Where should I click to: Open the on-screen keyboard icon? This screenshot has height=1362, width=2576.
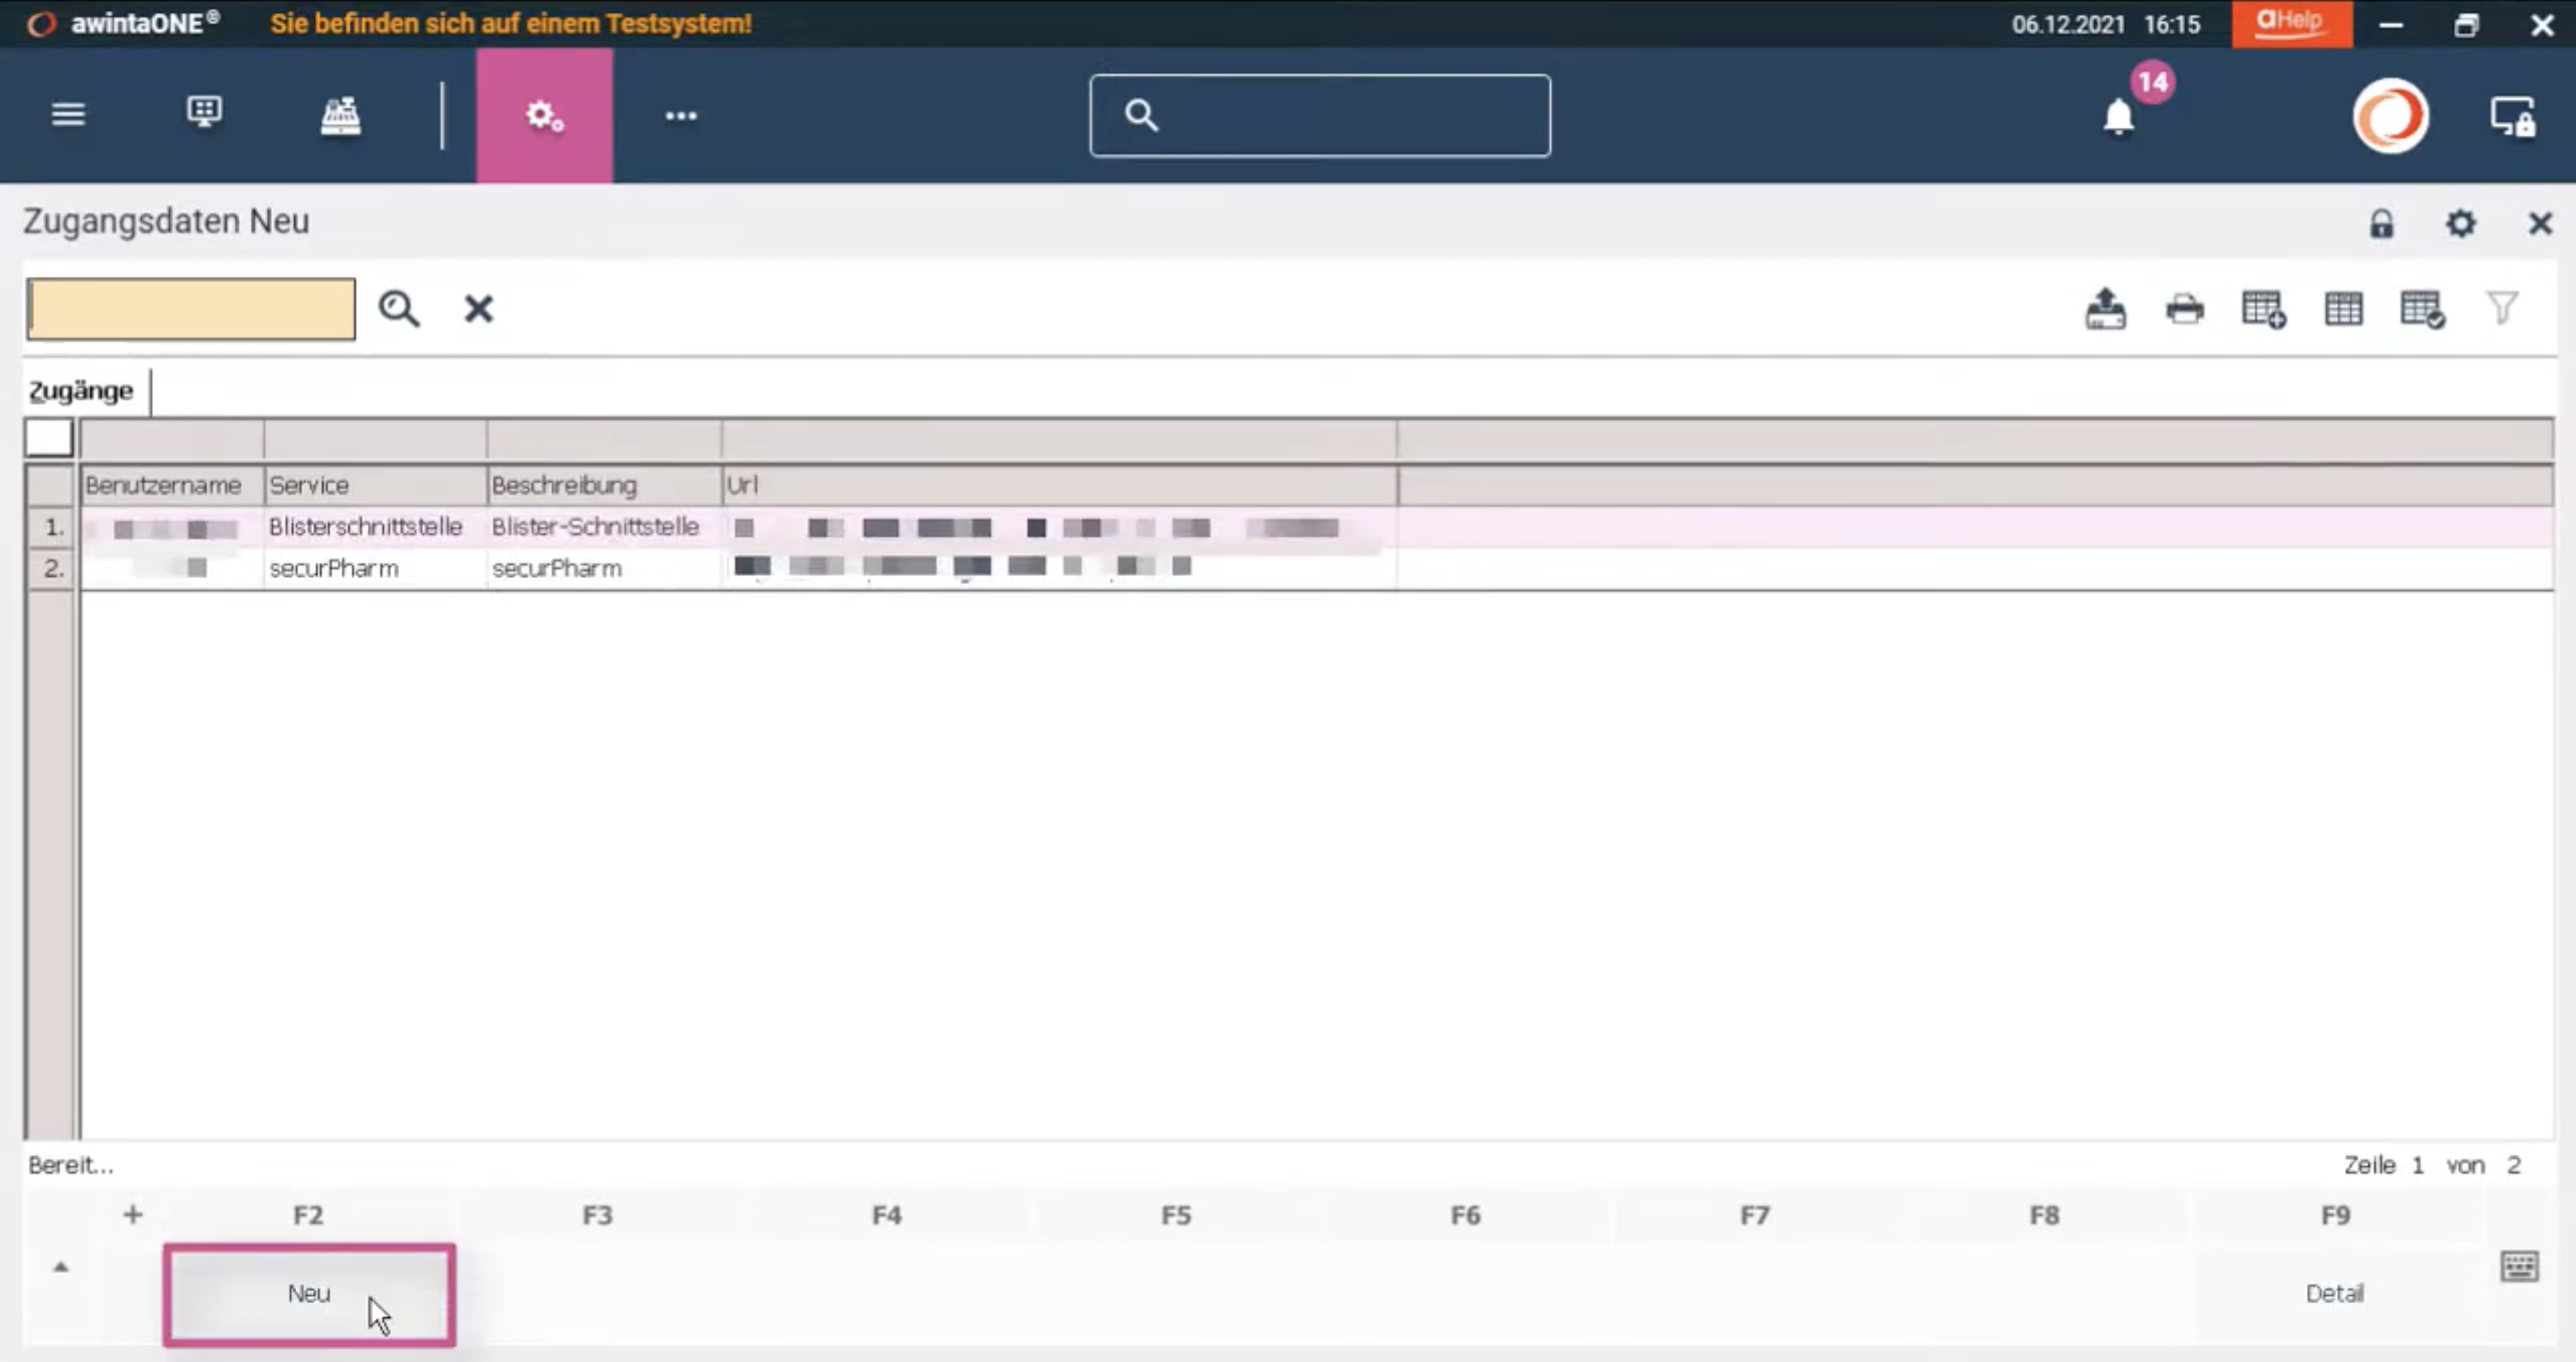[2519, 1266]
